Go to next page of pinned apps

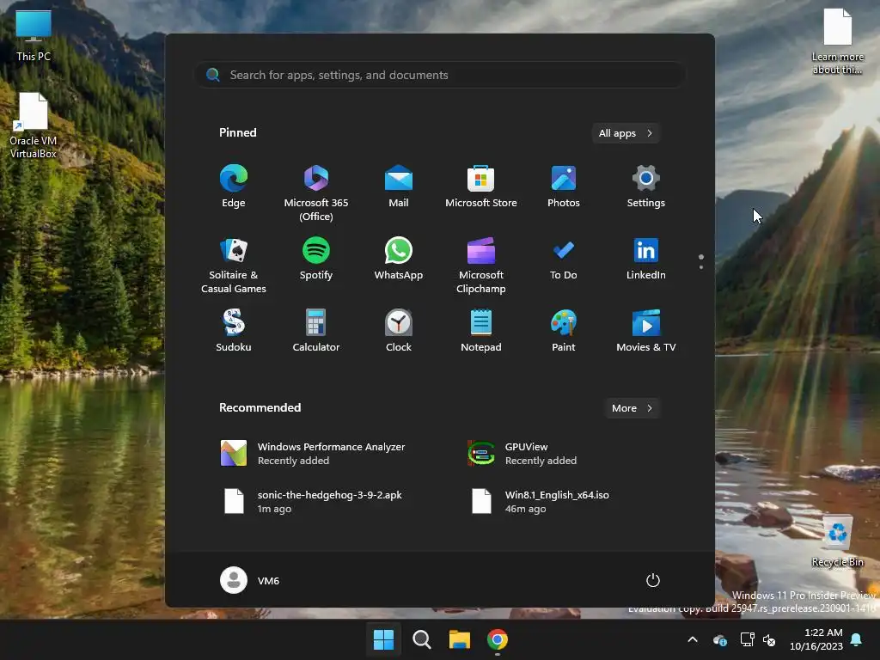click(x=701, y=267)
